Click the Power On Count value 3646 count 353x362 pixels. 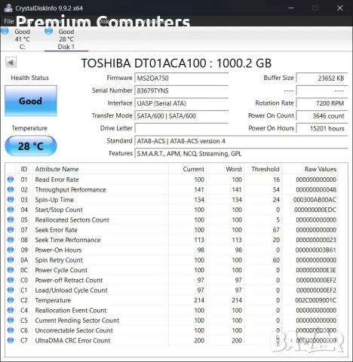(x=322, y=116)
